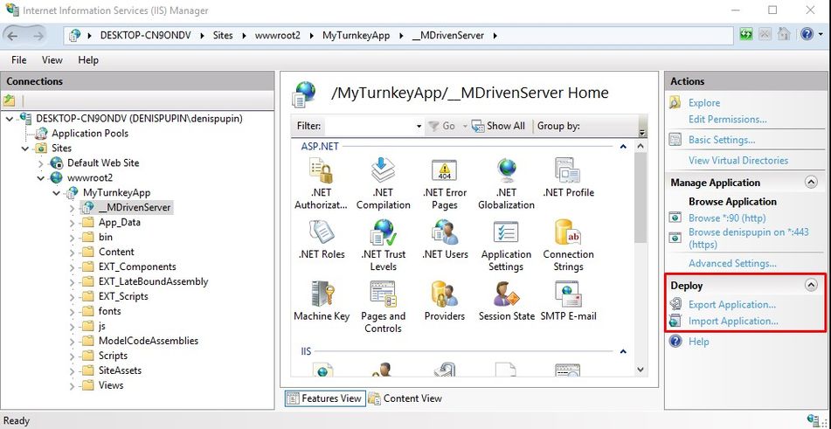This screenshot has width=831, height=429.
Task: Click wwwroot2 in the address breadcrumb
Action: point(277,36)
